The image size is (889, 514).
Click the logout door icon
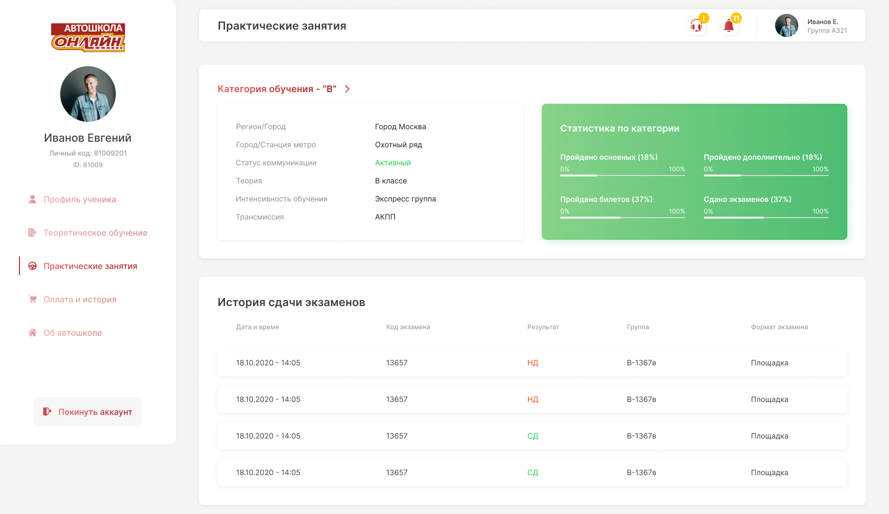coord(47,412)
